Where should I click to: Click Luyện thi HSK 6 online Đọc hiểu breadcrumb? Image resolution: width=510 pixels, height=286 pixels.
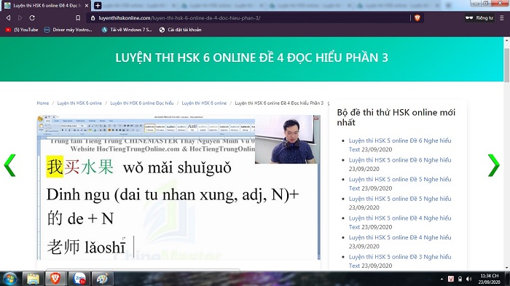click(142, 103)
